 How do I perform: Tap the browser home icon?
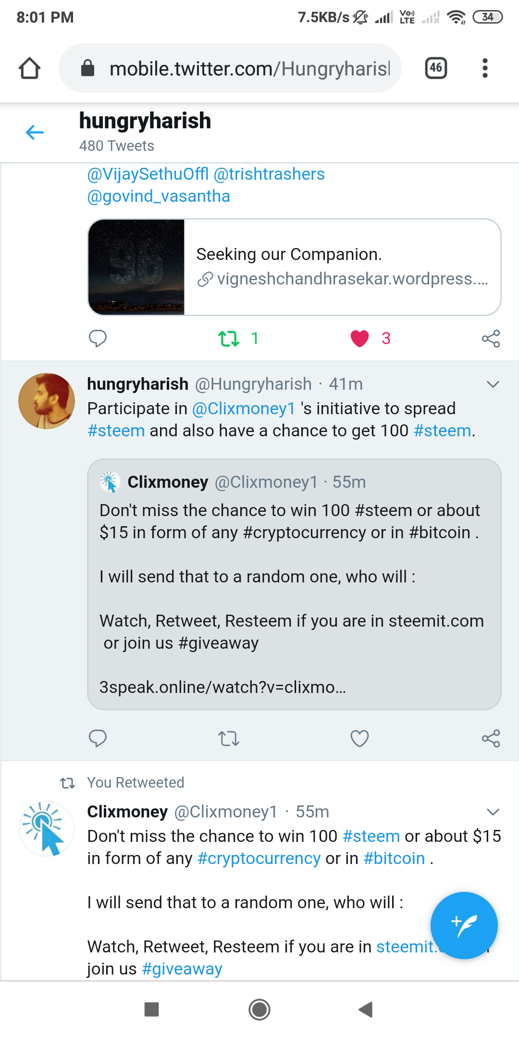(29, 68)
